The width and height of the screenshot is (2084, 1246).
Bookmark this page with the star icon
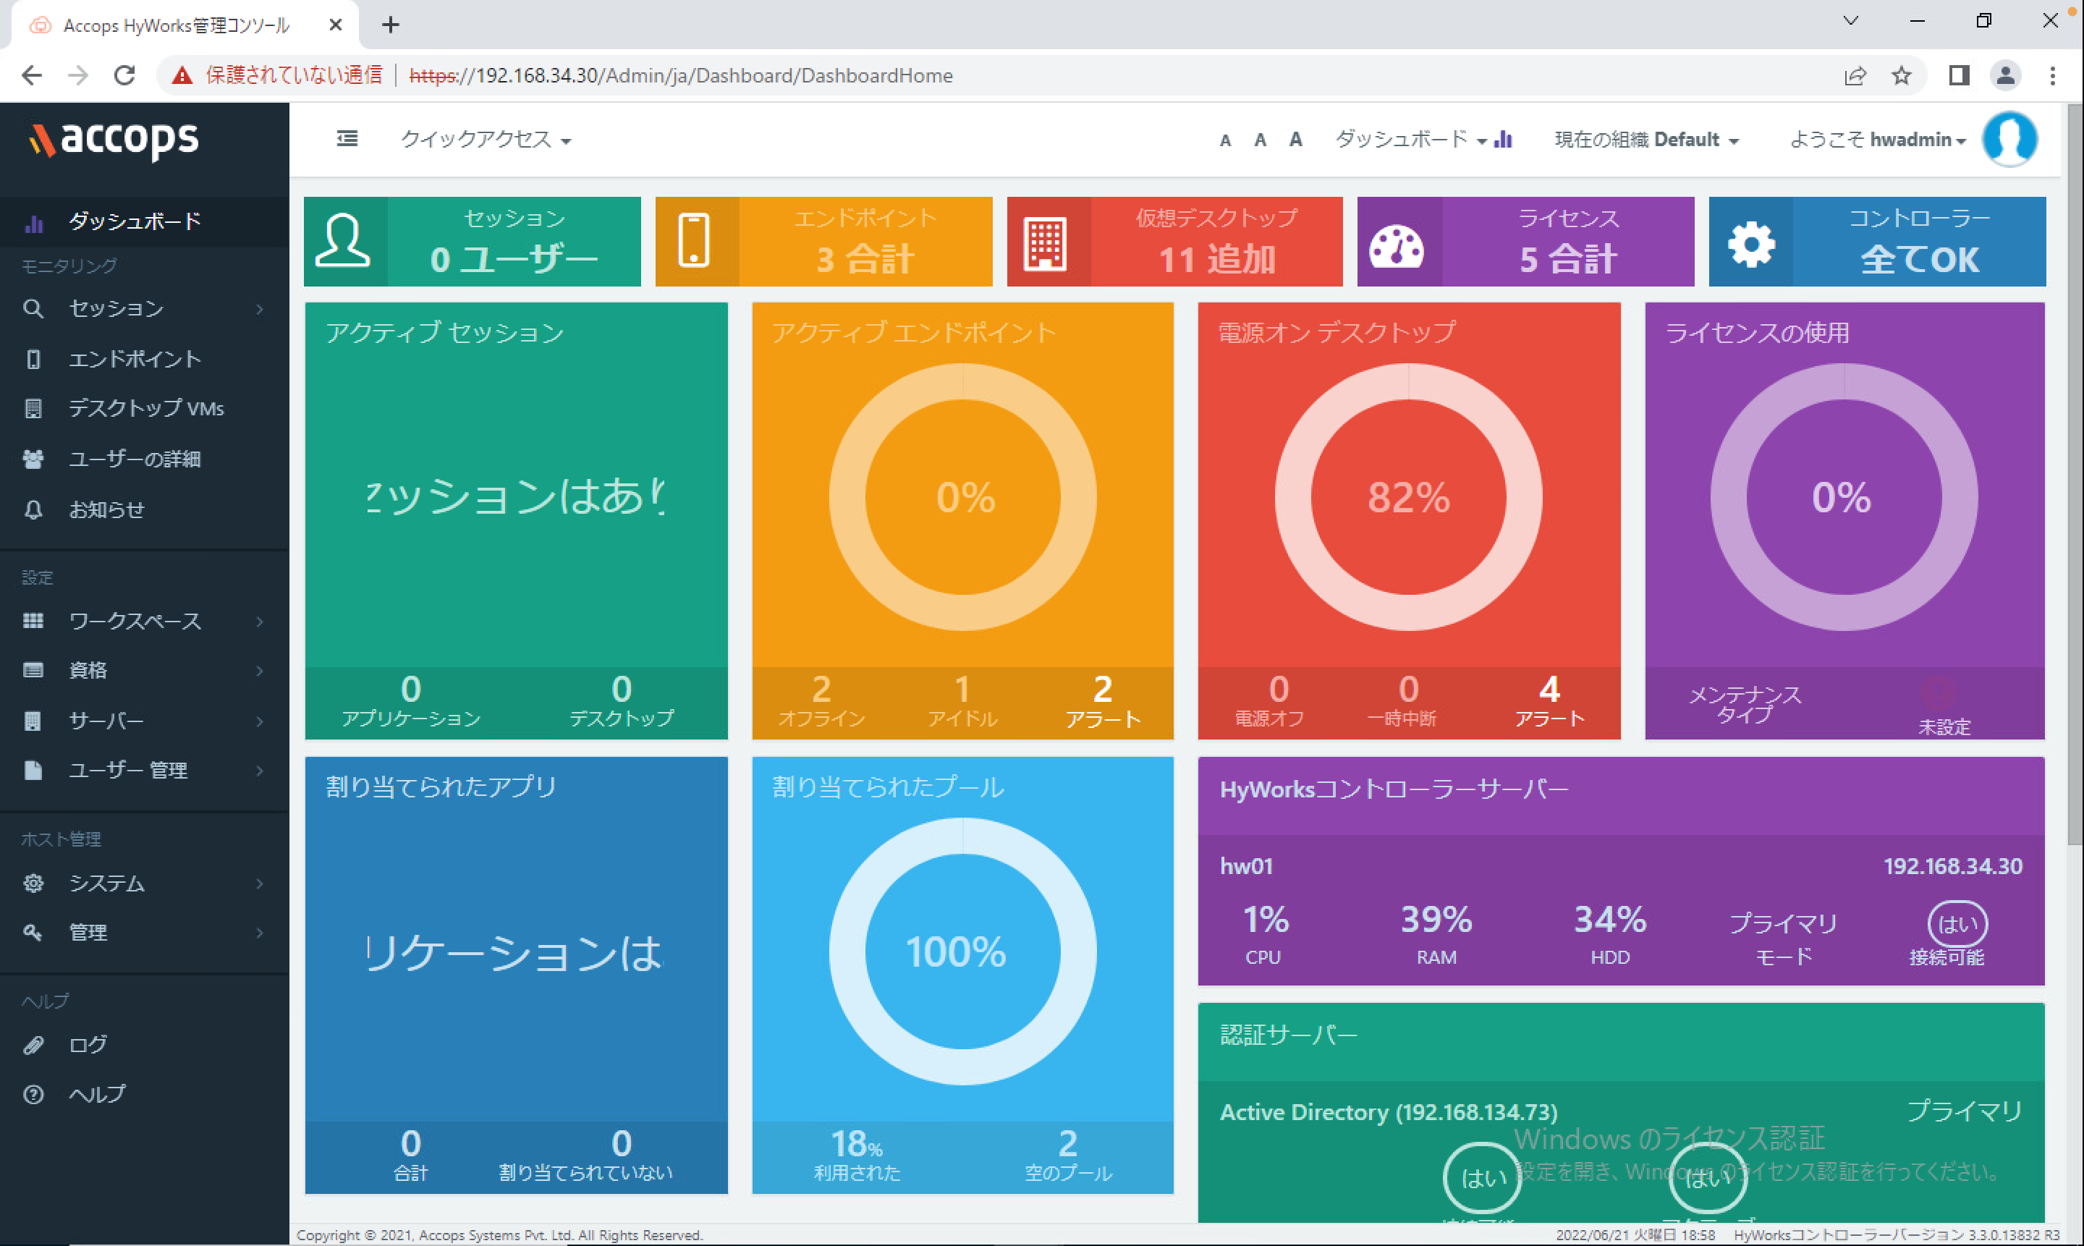point(1901,75)
